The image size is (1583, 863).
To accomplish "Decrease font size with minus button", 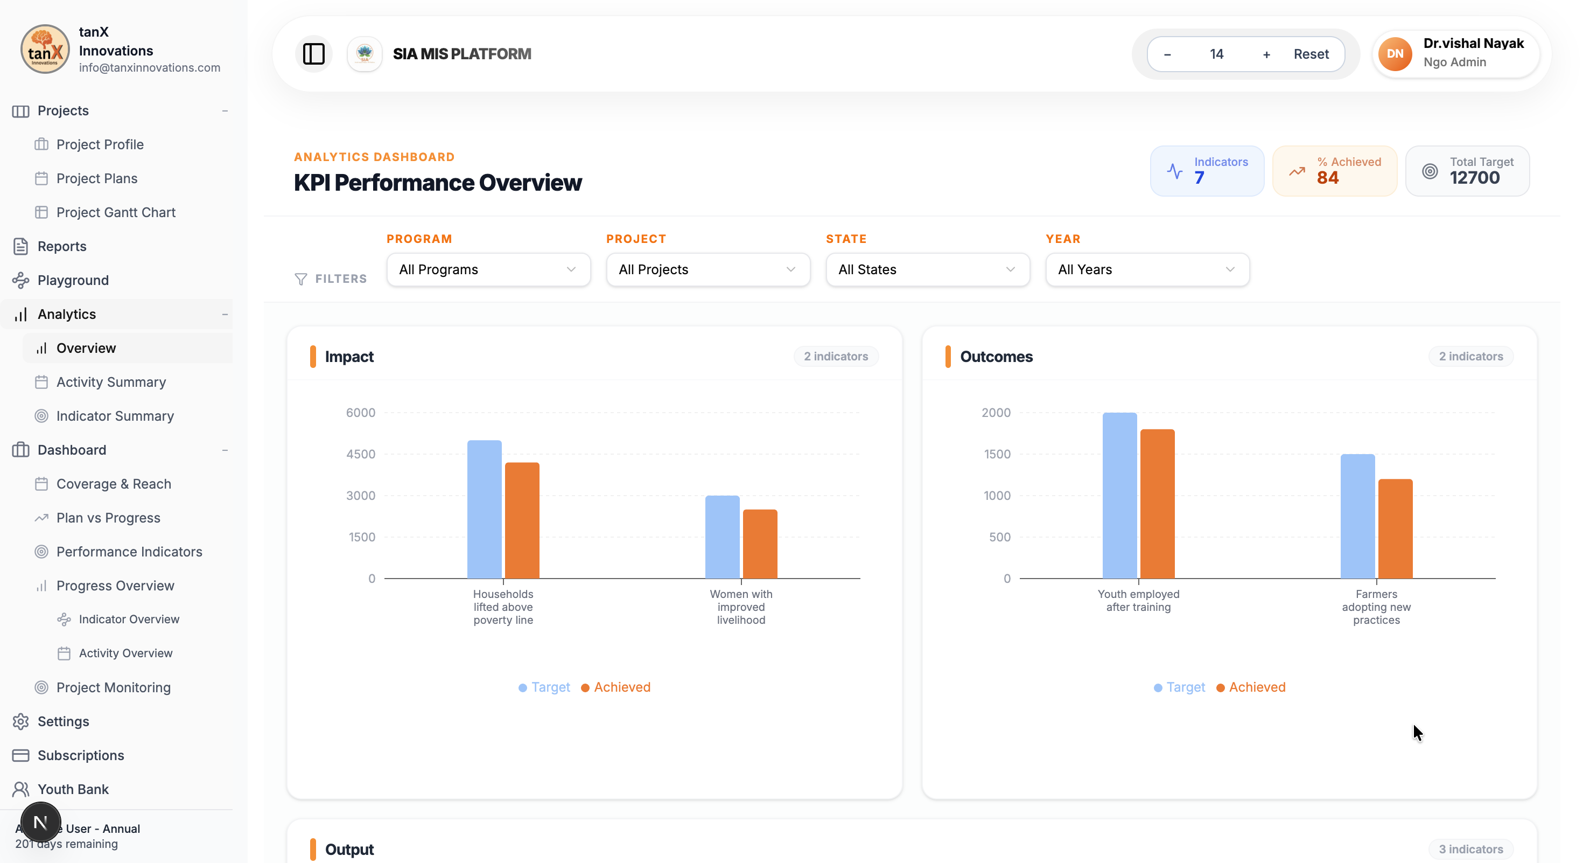I will click(x=1167, y=54).
